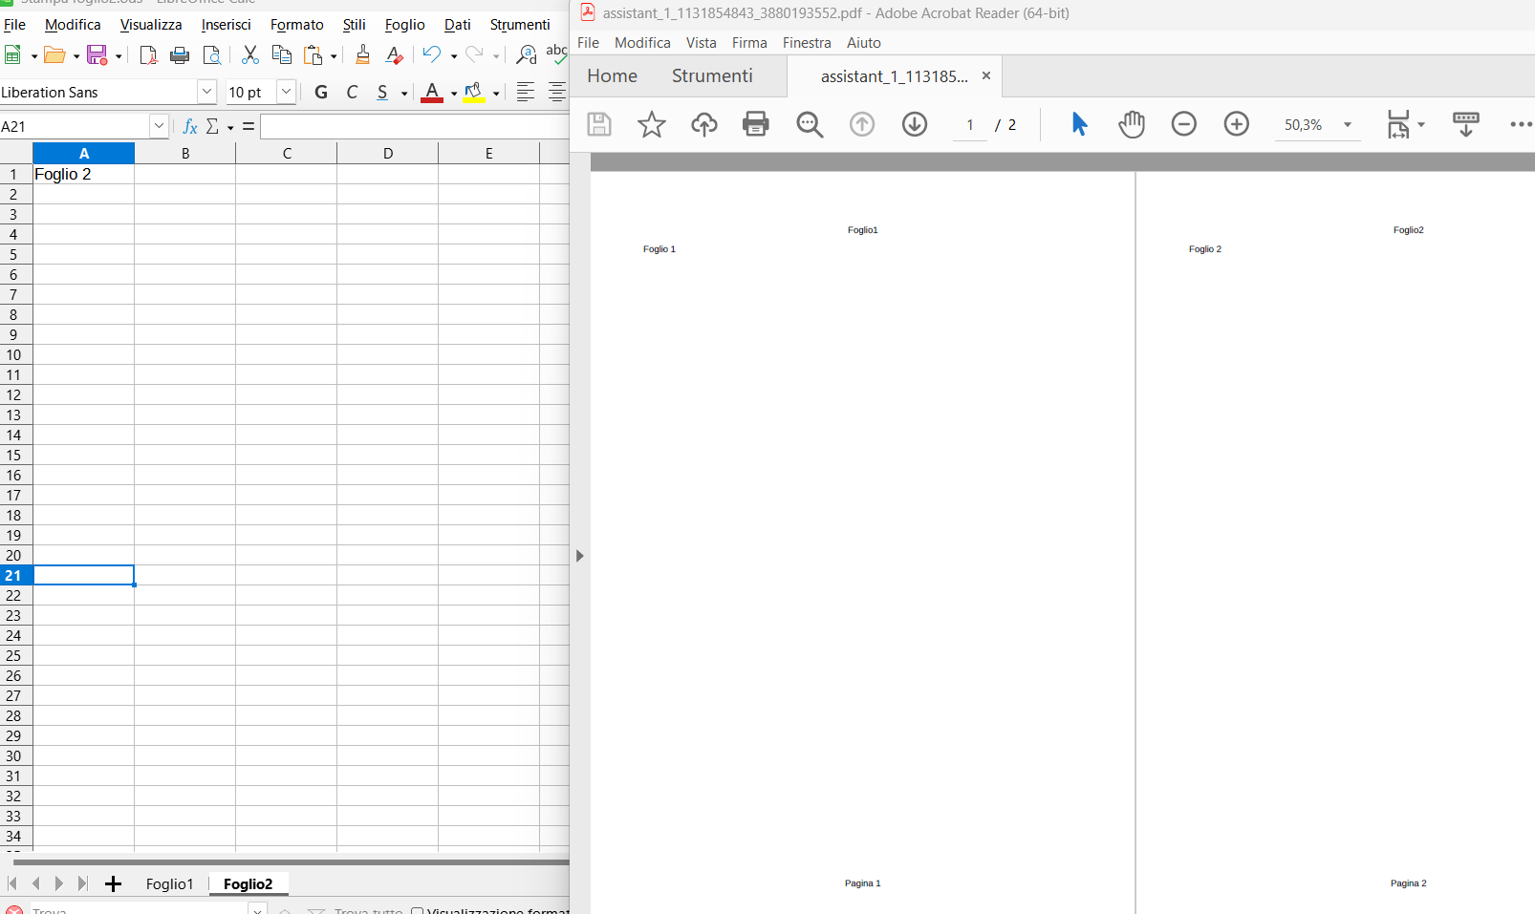The height and width of the screenshot is (914, 1535).
Task: Zoom in with the plus circle icon
Action: click(1236, 124)
